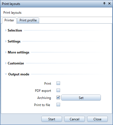Click the Cancel button

coord(74,119)
